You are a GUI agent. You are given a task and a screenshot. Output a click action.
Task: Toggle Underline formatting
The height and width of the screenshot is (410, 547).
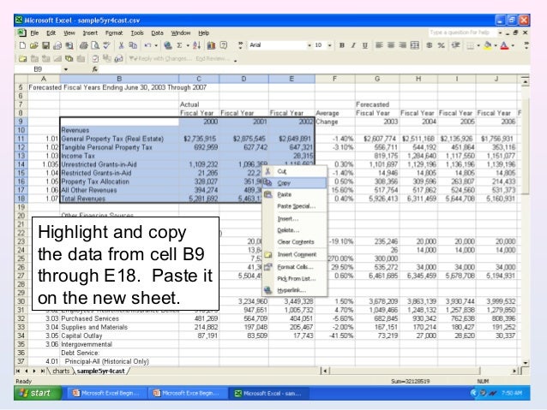(365, 45)
